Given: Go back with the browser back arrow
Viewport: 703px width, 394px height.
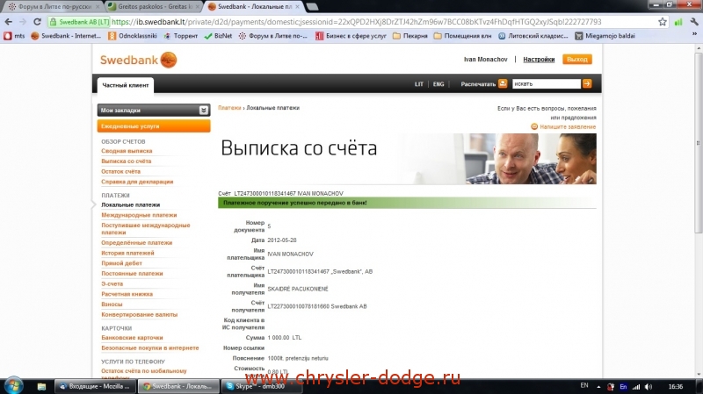Looking at the screenshot, I should (9, 22).
